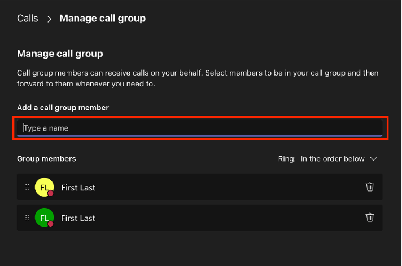Click drag handle beside the yellow avatar

(x=27, y=187)
